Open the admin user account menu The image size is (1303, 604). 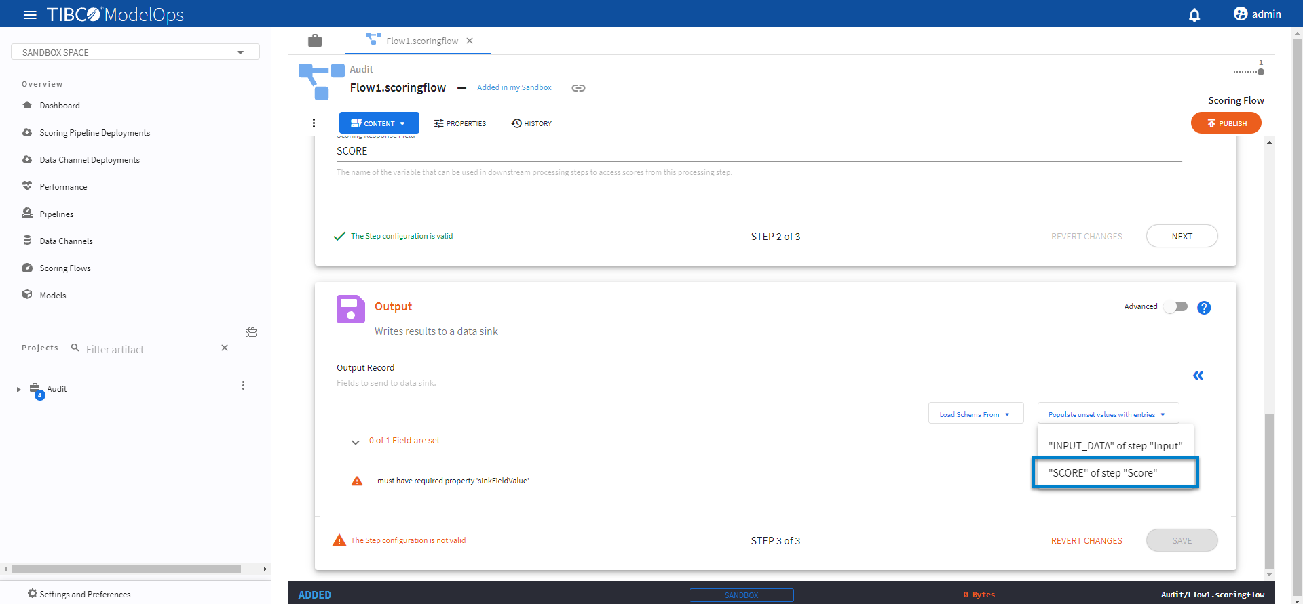(1258, 14)
